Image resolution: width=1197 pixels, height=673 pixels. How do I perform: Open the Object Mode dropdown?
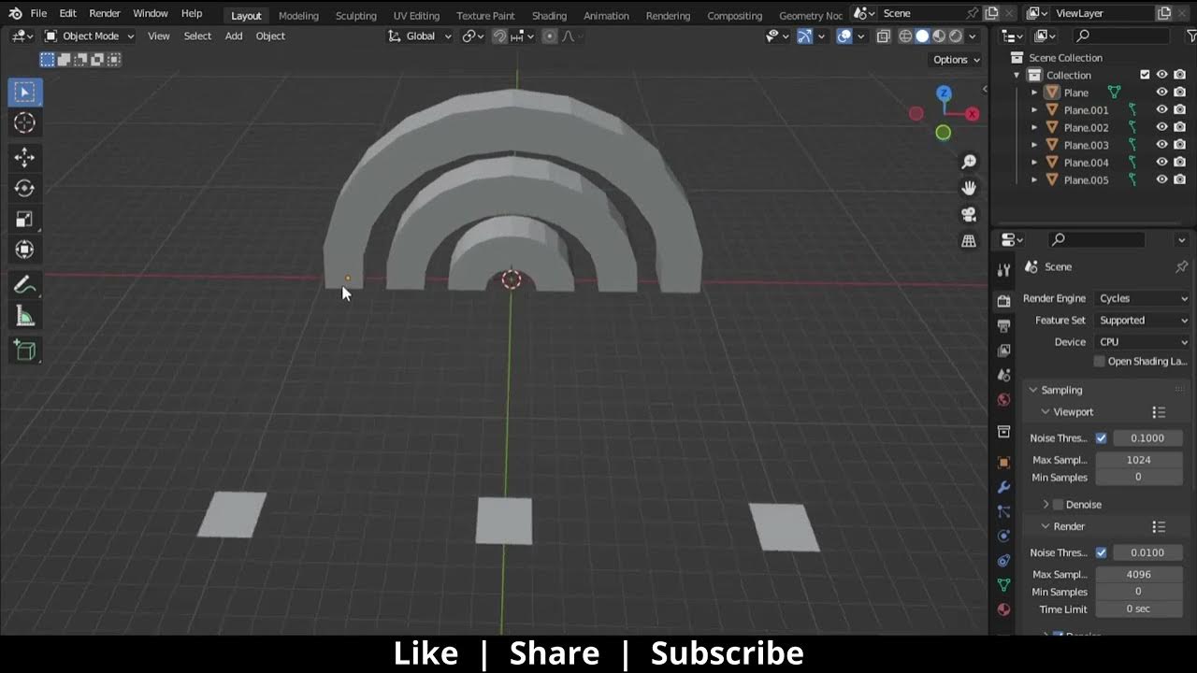90,36
